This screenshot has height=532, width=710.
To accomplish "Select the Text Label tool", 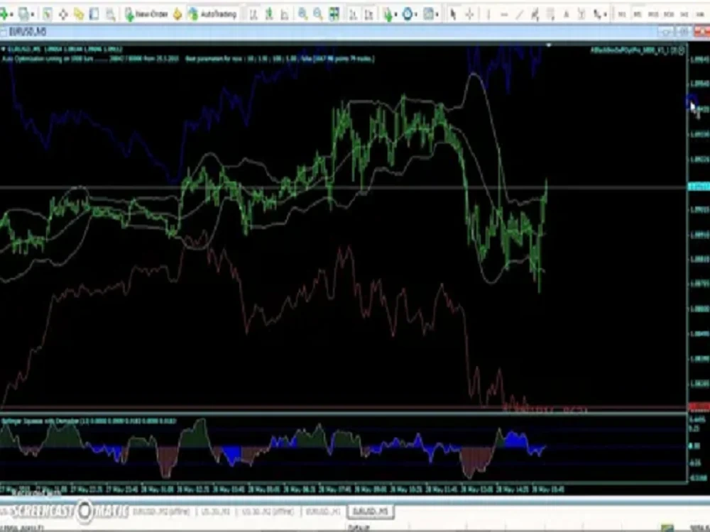I will click(x=582, y=14).
